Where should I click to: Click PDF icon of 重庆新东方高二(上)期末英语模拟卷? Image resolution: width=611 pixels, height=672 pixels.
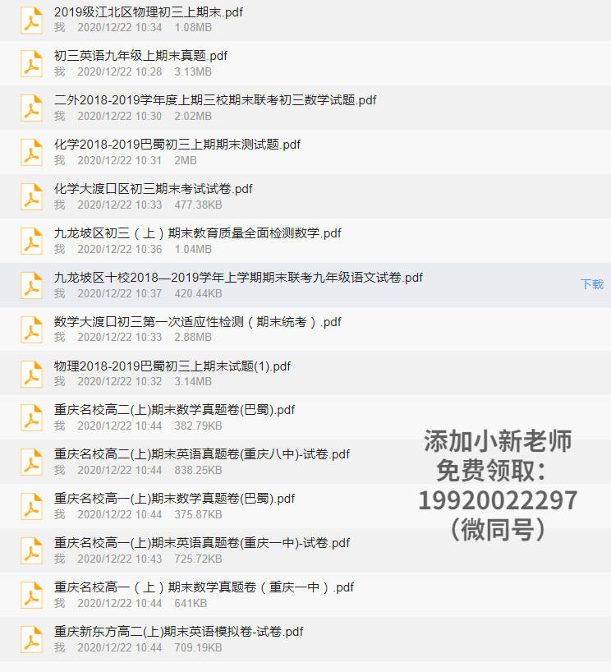[x=32, y=640]
